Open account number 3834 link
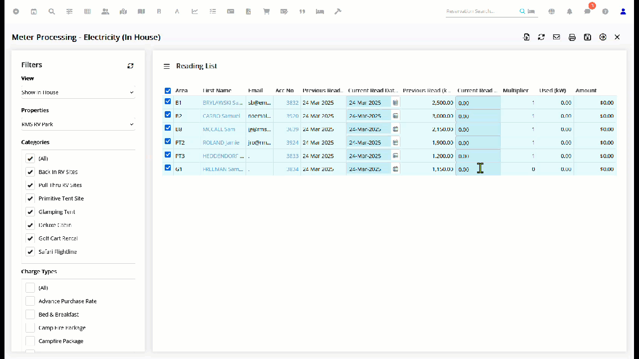639x359 pixels. (x=293, y=169)
